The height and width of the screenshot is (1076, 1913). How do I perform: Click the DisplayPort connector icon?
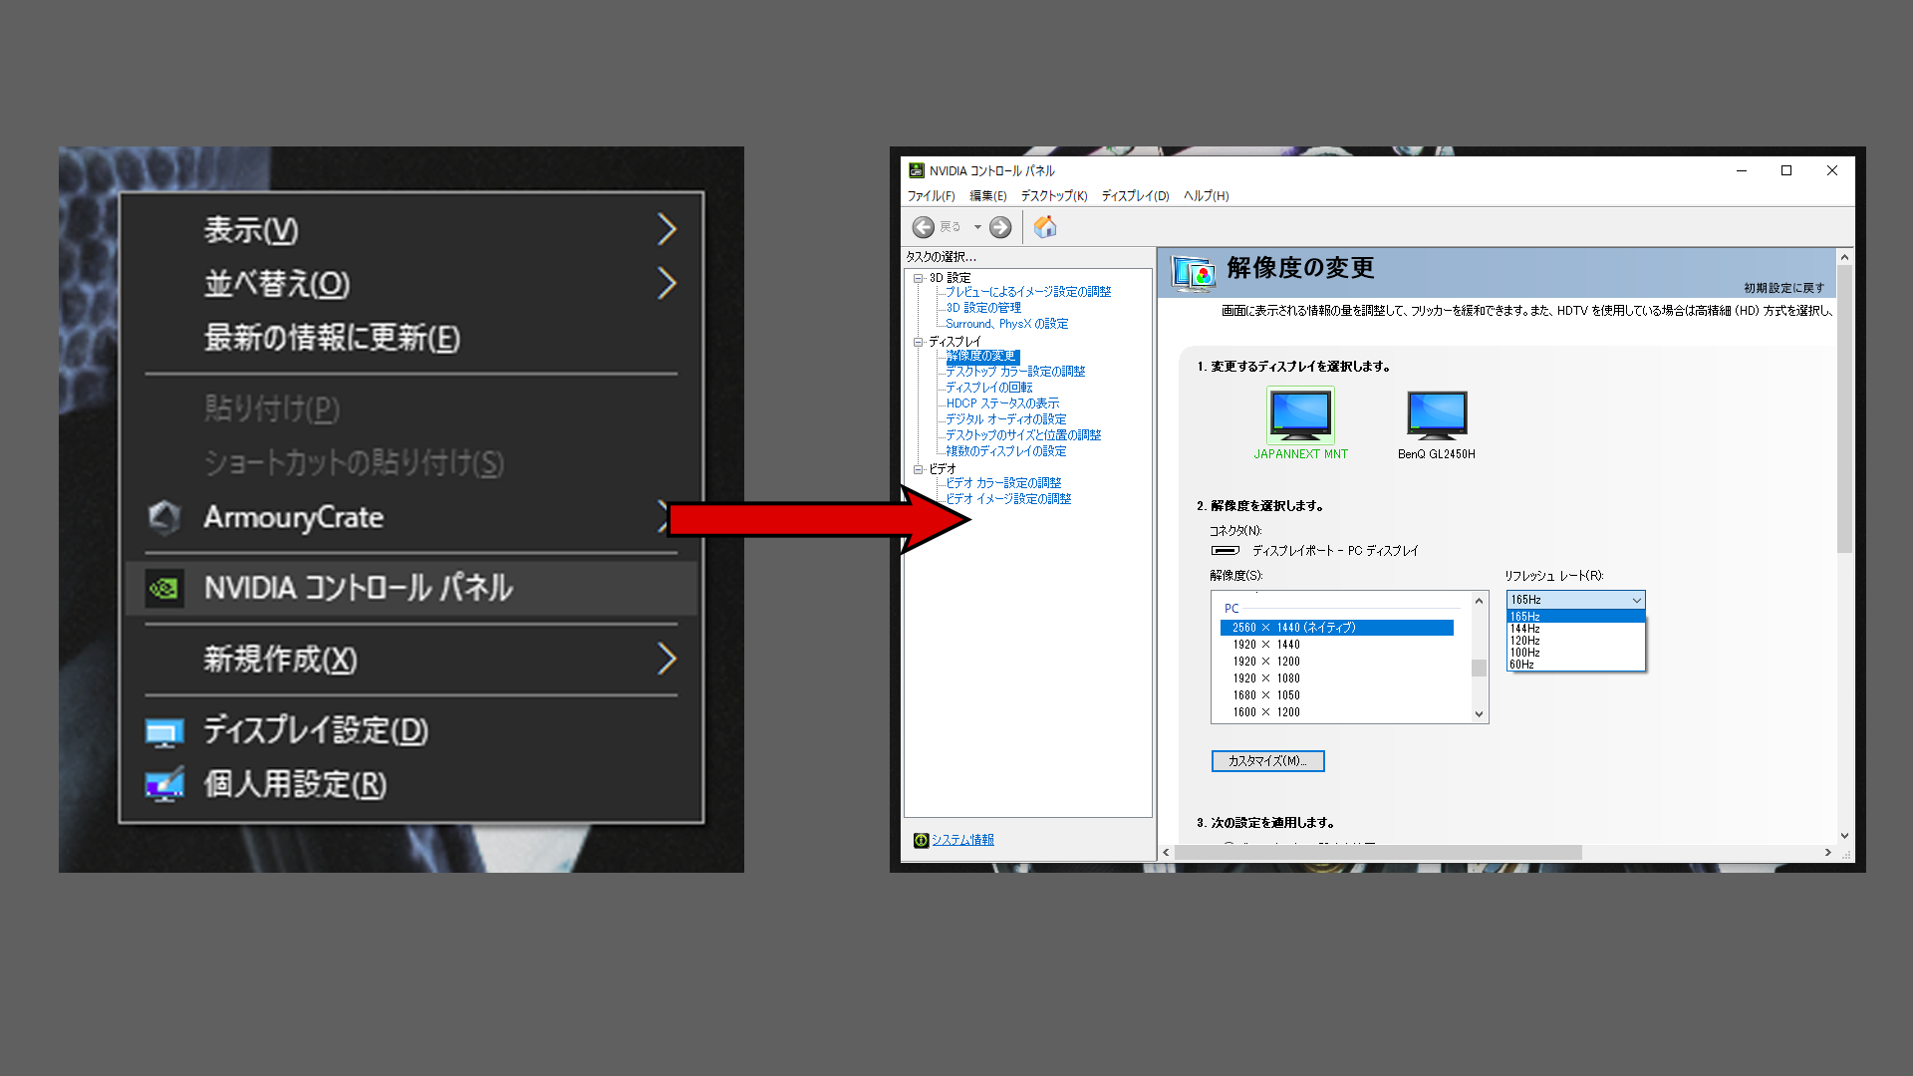pos(1225,551)
